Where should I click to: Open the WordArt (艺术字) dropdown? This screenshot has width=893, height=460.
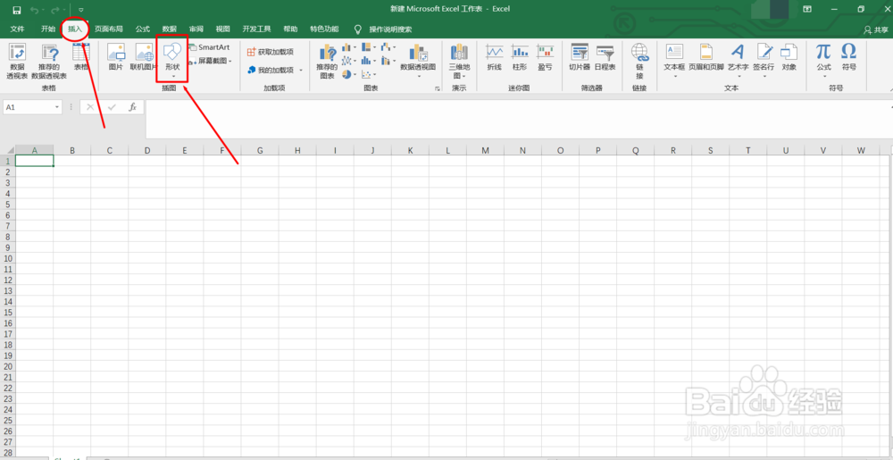coord(739,59)
